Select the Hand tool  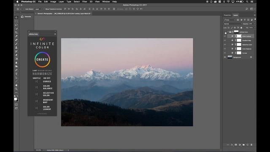(x=16, y=85)
